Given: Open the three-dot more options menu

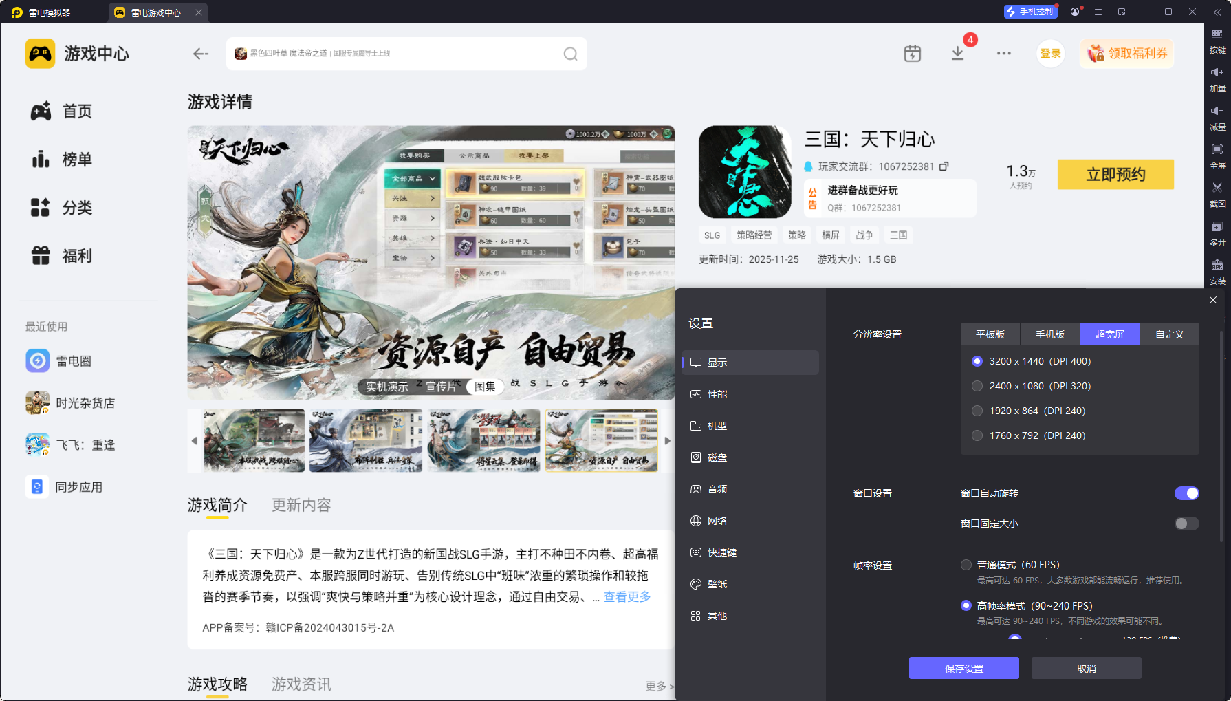Looking at the screenshot, I should [x=1003, y=54].
